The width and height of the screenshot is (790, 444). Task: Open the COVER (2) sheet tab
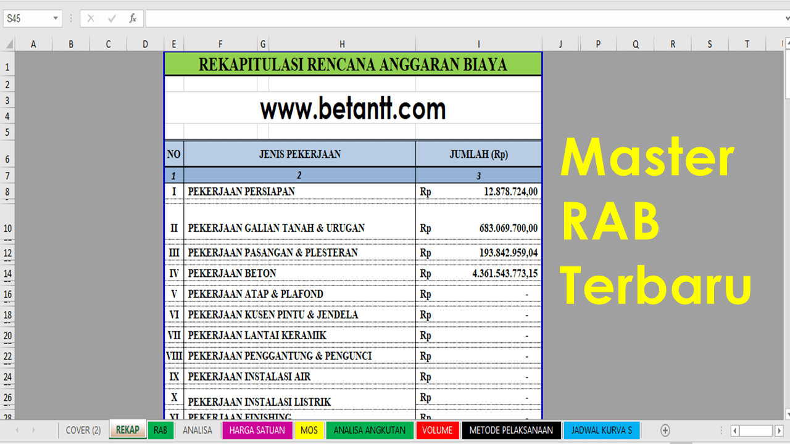click(x=83, y=430)
